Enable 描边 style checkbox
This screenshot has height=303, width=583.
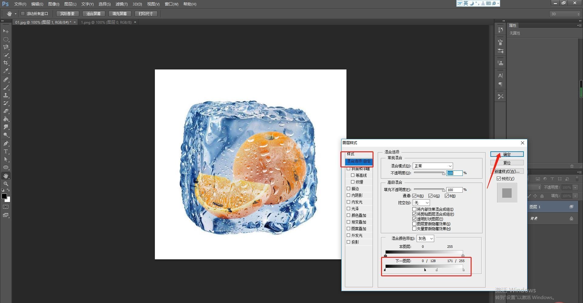point(349,189)
